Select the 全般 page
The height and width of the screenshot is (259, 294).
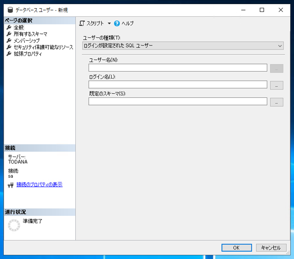click(19, 28)
